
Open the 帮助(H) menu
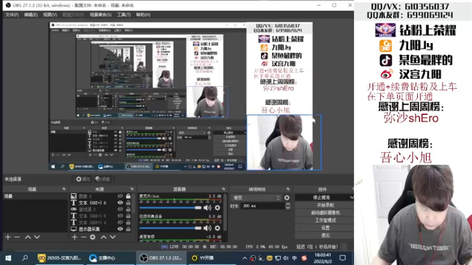click(x=143, y=15)
